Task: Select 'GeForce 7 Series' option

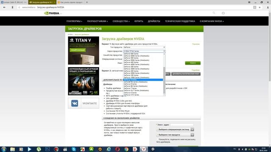Action: click(x=143, y=88)
